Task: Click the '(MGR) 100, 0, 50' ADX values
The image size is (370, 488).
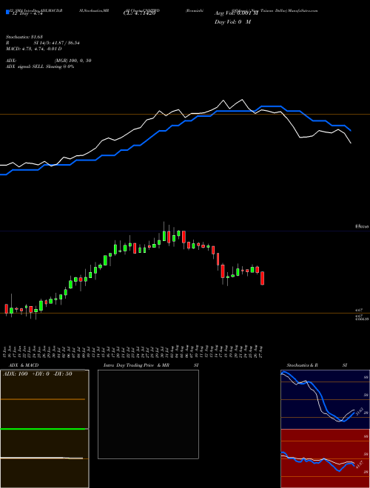Action: [73, 61]
